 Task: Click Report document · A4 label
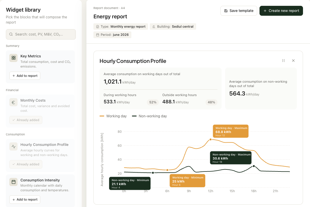(109, 8)
